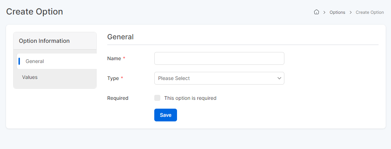Click breadcrumb chevron before Create Option
Viewport: 391px width, 149px height.
[350, 12]
